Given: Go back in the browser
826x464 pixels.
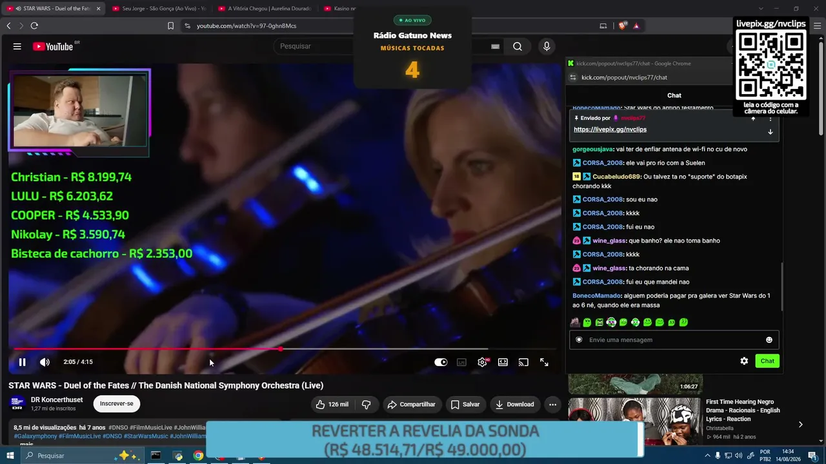Looking at the screenshot, I should [x=8, y=26].
